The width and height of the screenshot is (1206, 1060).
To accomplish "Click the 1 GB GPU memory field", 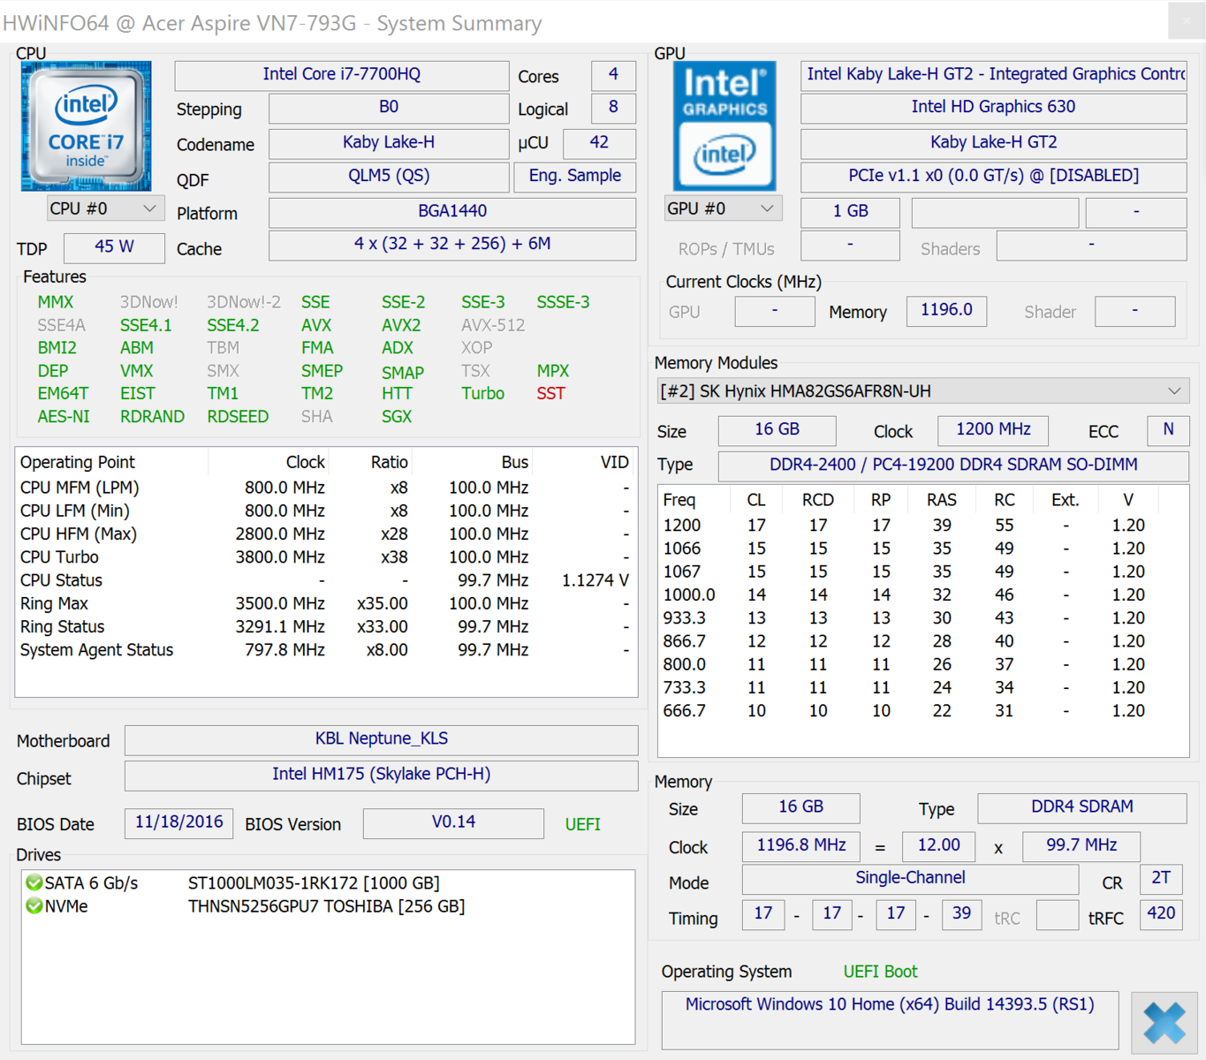I will [x=851, y=212].
